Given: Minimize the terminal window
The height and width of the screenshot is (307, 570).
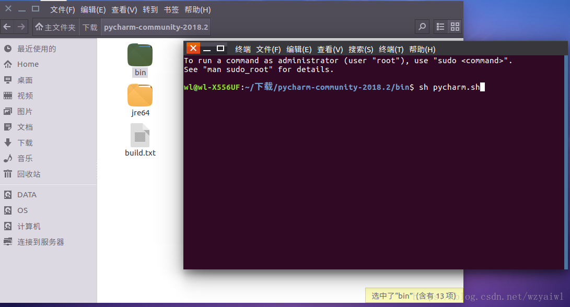Looking at the screenshot, I should [207, 49].
